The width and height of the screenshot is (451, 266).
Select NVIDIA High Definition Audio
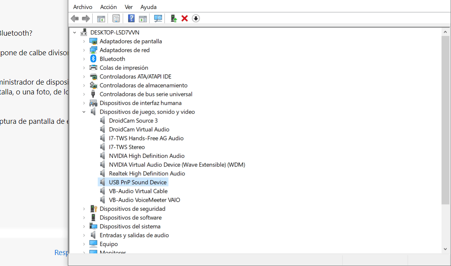(147, 156)
